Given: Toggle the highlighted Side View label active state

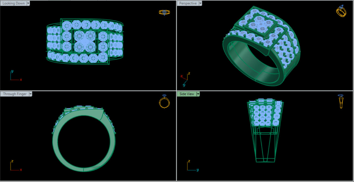Looking at the screenshot, I should [x=186, y=94].
